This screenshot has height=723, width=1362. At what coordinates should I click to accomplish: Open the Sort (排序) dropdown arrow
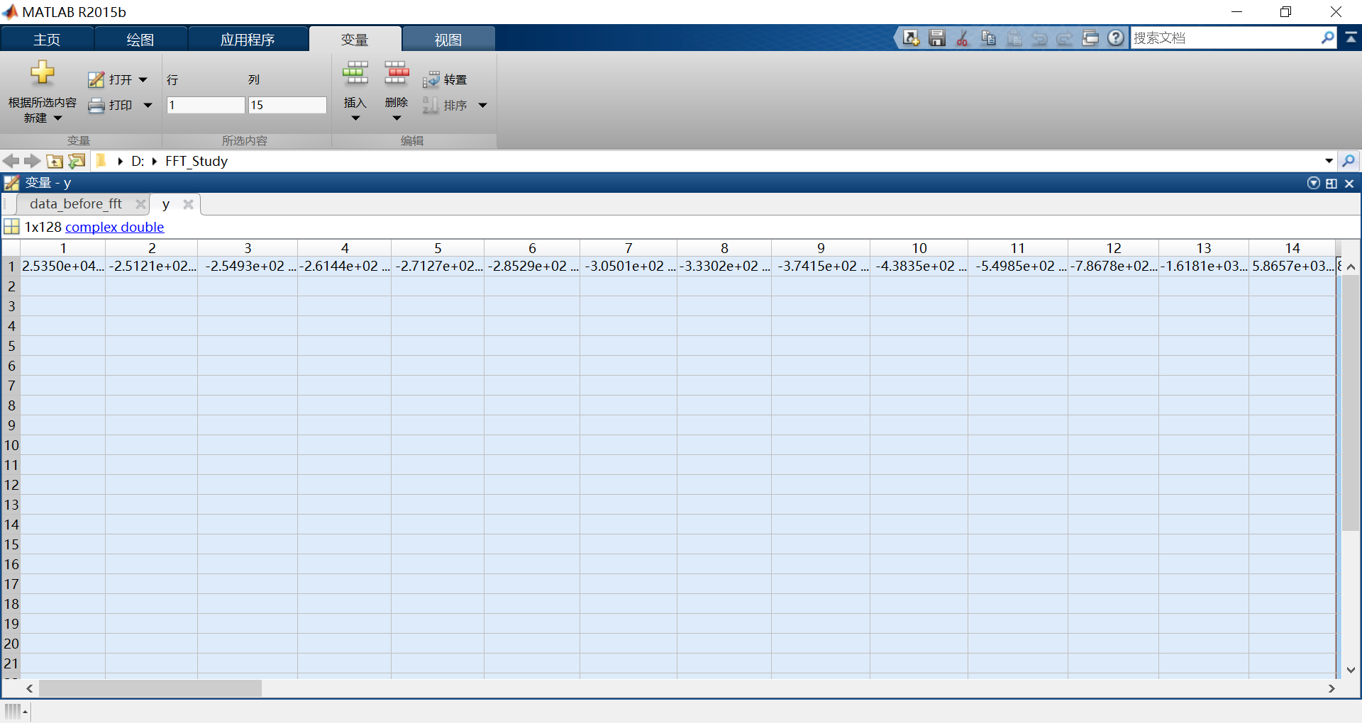click(483, 105)
